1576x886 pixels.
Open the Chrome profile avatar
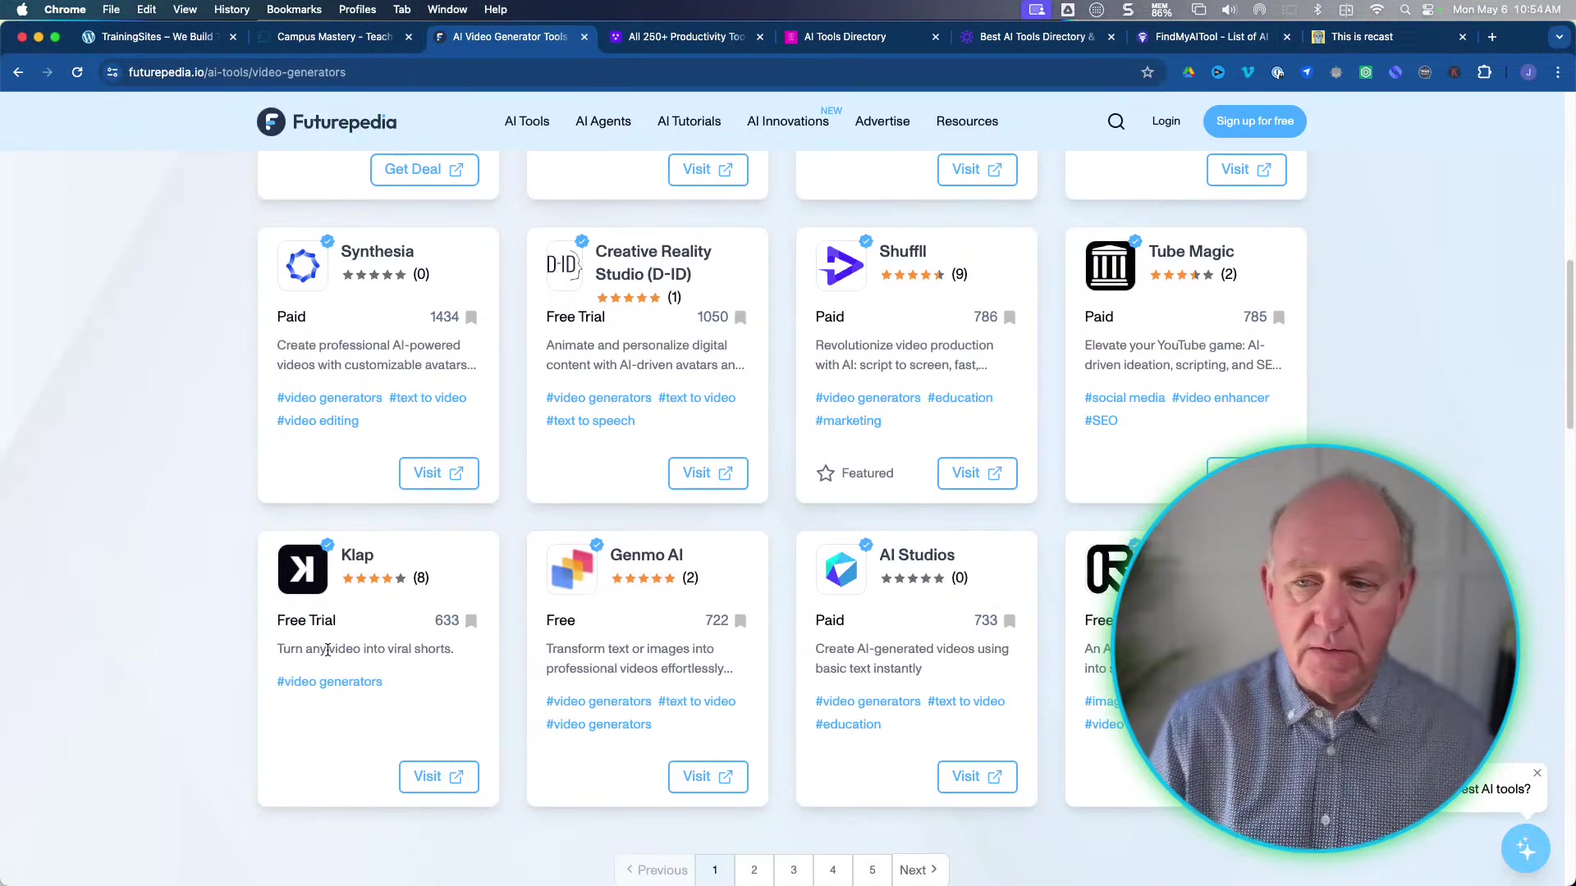(1528, 72)
